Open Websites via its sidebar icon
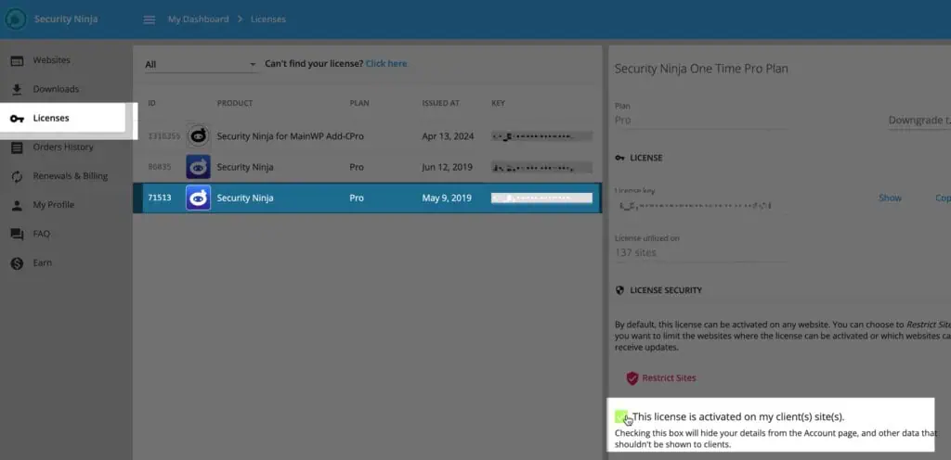Viewport: 951px width, 460px height. coord(17,60)
